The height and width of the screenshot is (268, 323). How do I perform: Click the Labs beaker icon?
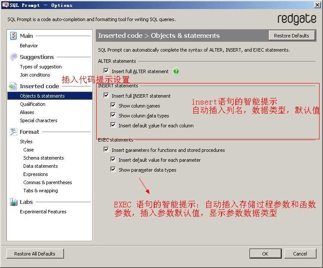click(x=13, y=202)
